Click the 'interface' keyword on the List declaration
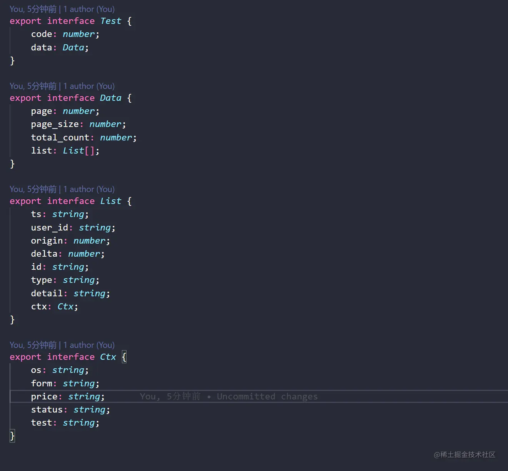 point(71,201)
